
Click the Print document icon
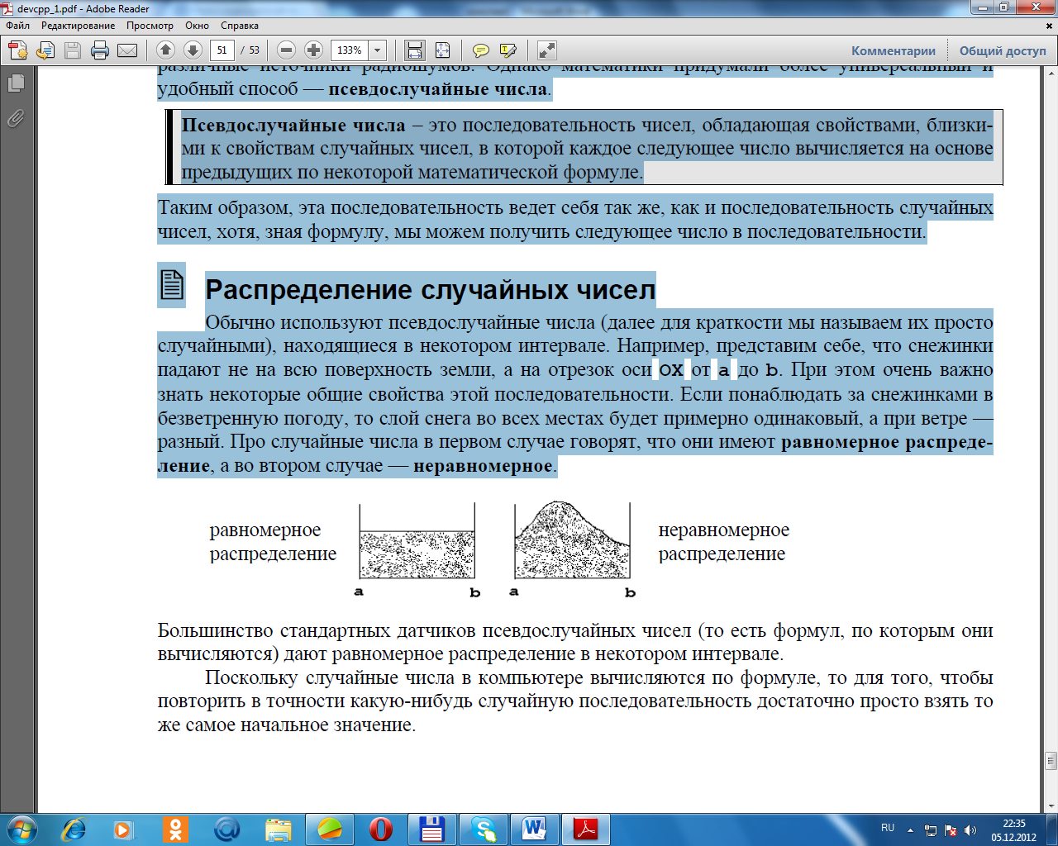[x=100, y=50]
